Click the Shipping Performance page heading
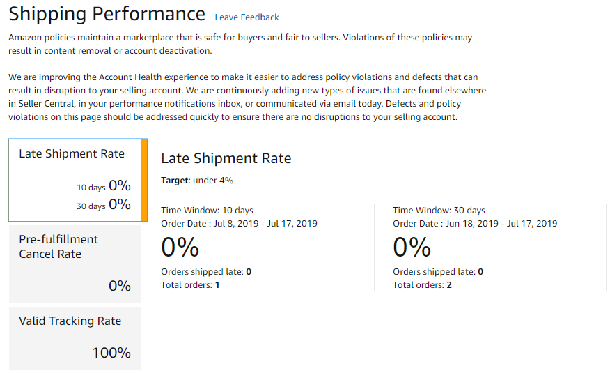Image resolution: width=610 pixels, height=373 pixels. tap(107, 14)
